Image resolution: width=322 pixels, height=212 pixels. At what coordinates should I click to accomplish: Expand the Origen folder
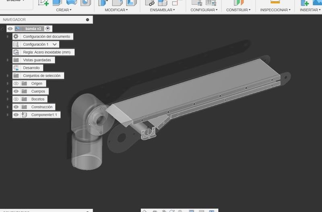tap(8, 83)
